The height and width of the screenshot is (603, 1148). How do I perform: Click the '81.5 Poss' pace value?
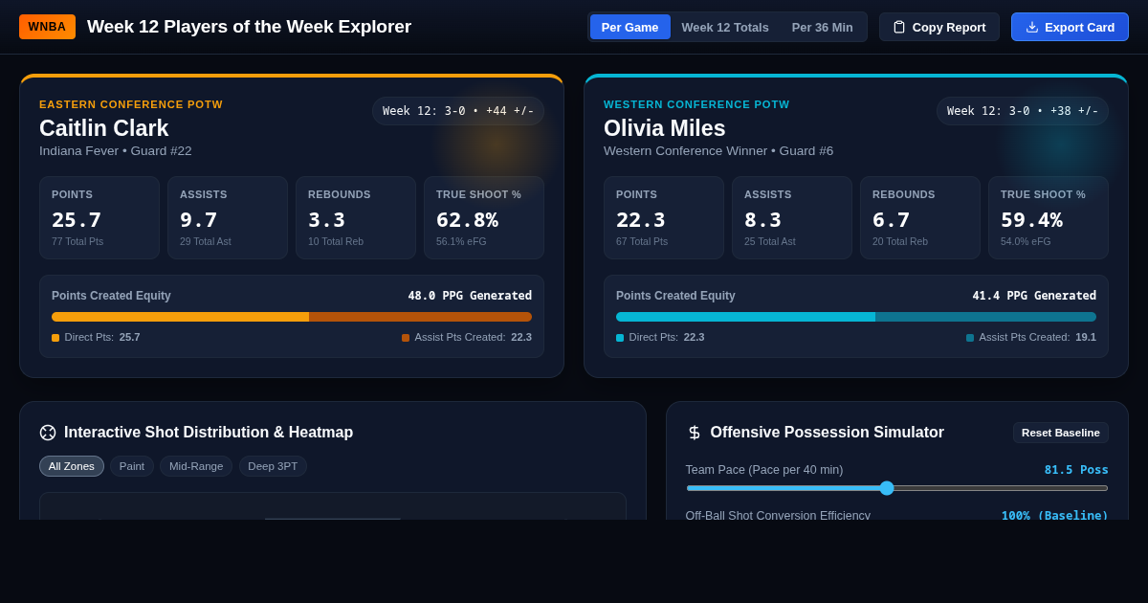pyautogui.click(x=1076, y=470)
